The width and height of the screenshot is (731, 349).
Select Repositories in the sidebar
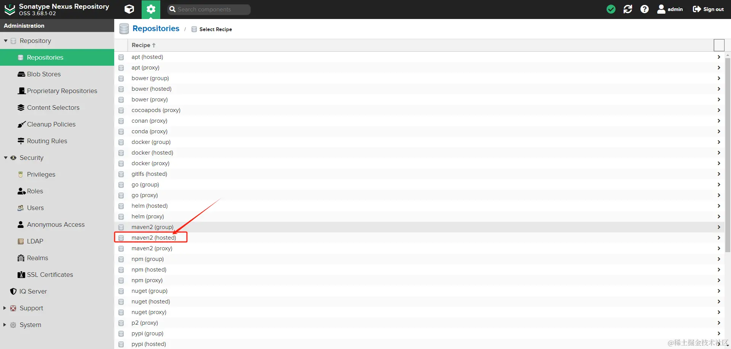57,57
